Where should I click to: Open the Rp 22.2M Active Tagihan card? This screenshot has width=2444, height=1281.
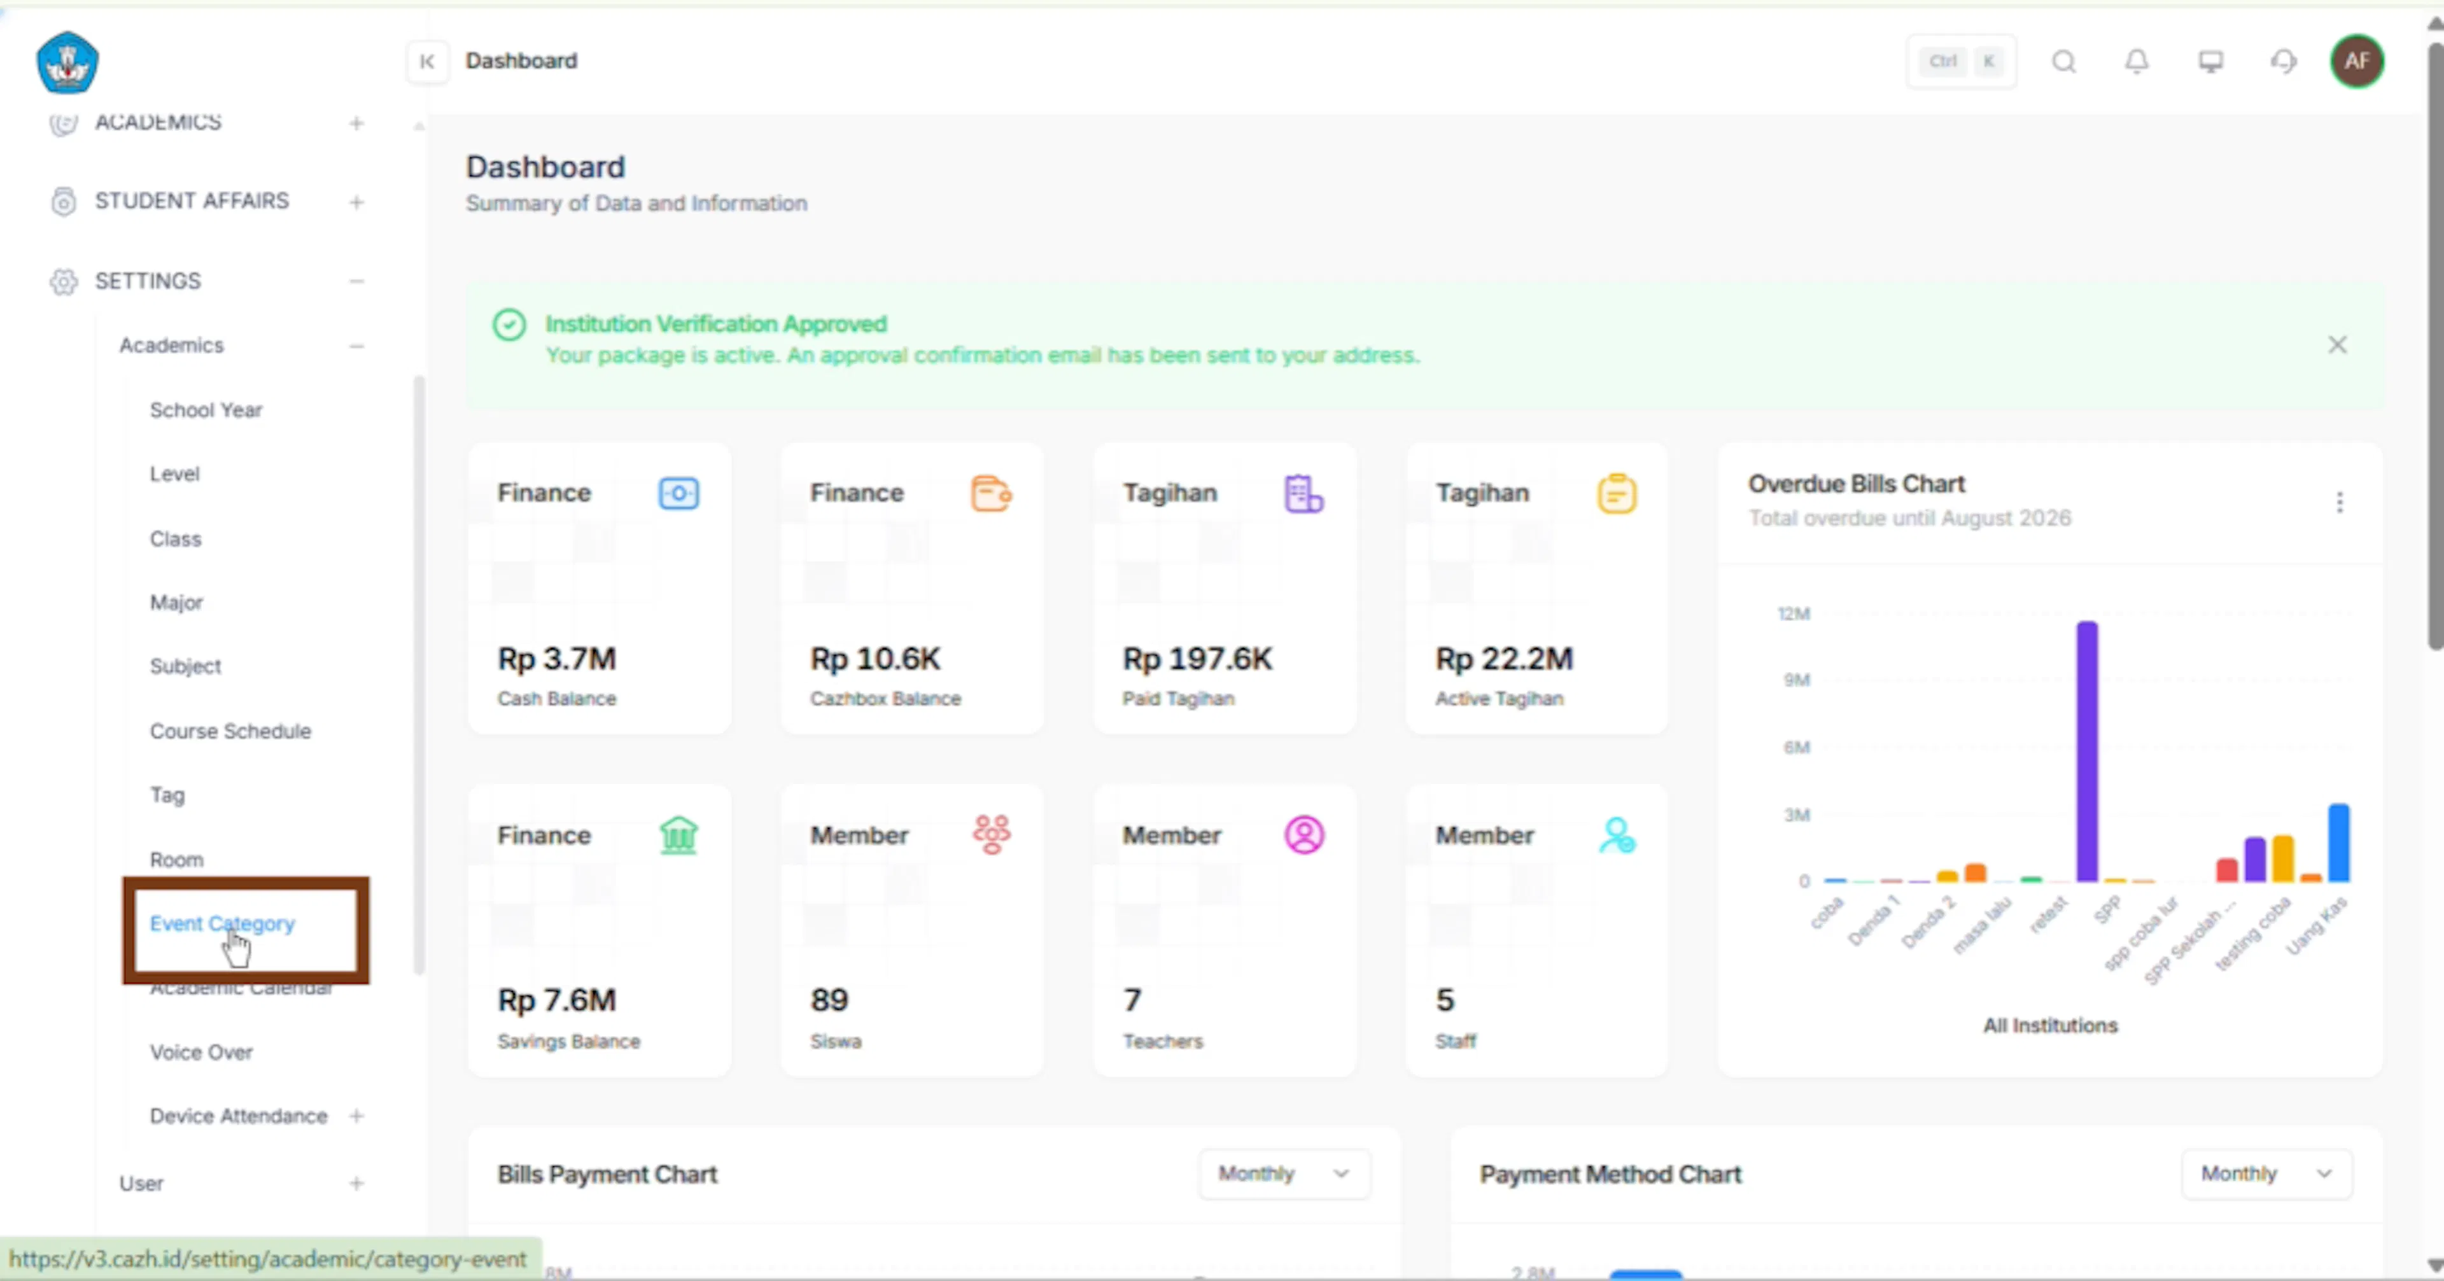[1537, 588]
